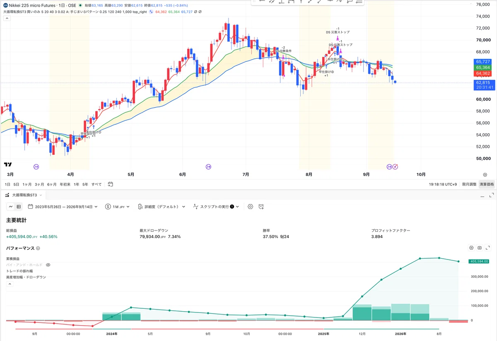Minimize the strategy tester panel

click(482, 197)
